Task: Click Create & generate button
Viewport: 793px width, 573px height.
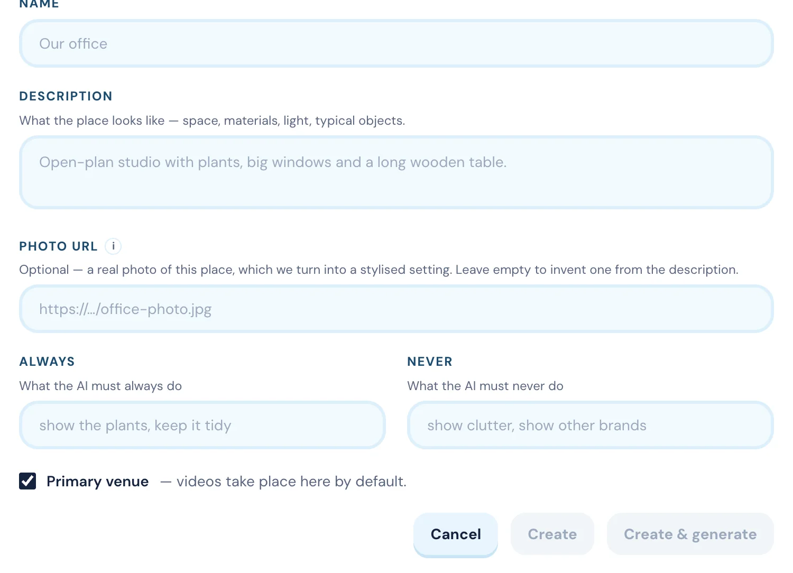Action: [x=690, y=534]
